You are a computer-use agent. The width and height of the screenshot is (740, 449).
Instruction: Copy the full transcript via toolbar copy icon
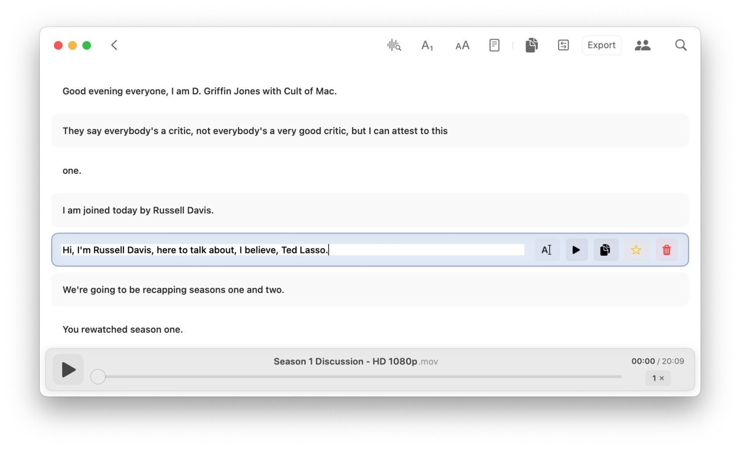531,45
